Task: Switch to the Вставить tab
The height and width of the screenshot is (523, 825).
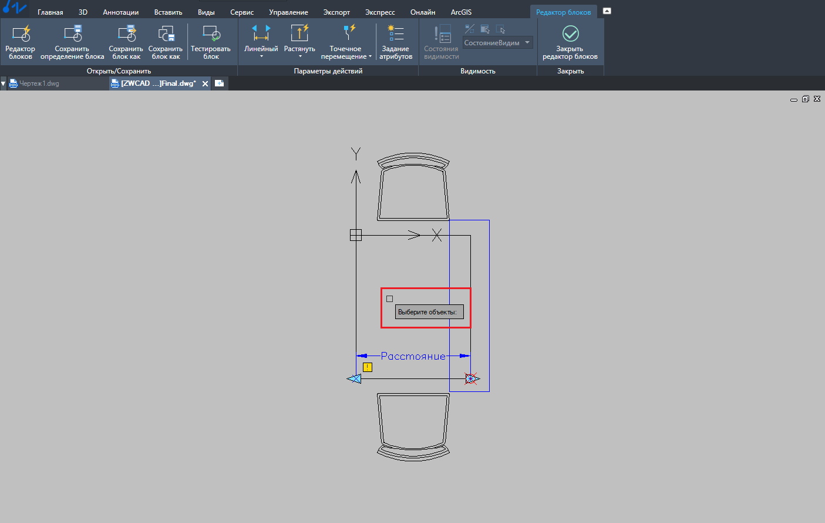Action: click(169, 12)
